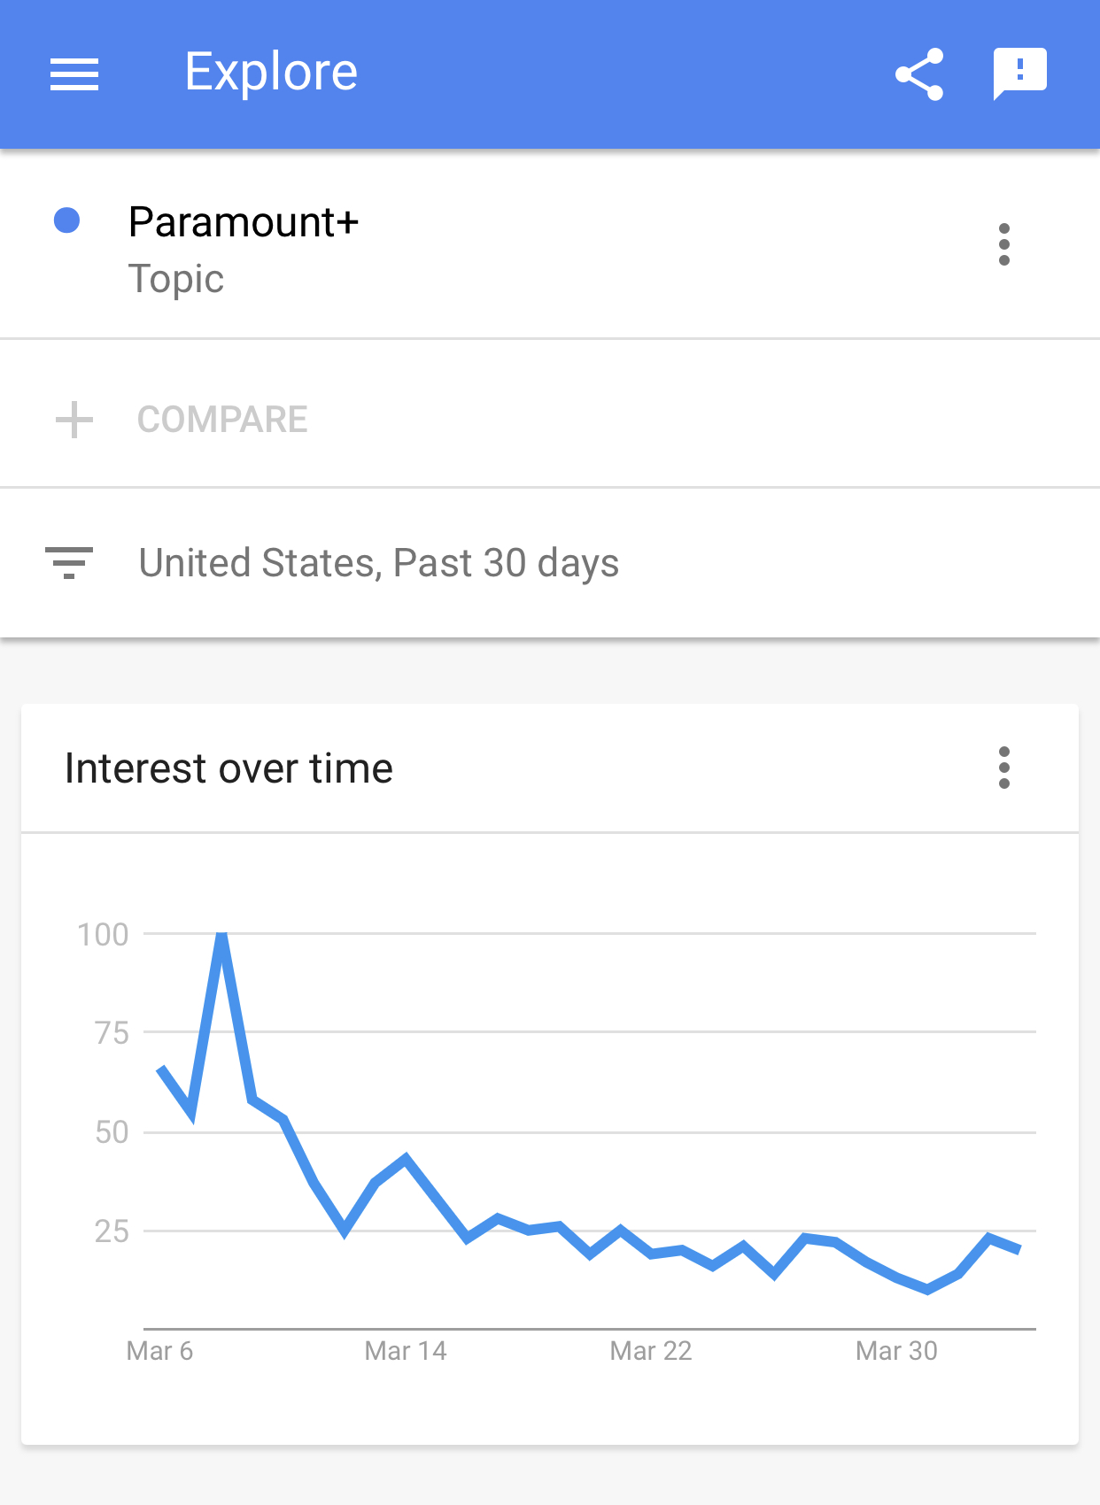The height and width of the screenshot is (1505, 1100).
Task: Add a comparison term via COMPARE
Action: (x=222, y=420)
